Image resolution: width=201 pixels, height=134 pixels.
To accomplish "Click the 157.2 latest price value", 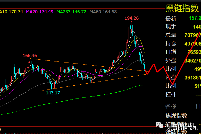I will click(x=195, y=18).
